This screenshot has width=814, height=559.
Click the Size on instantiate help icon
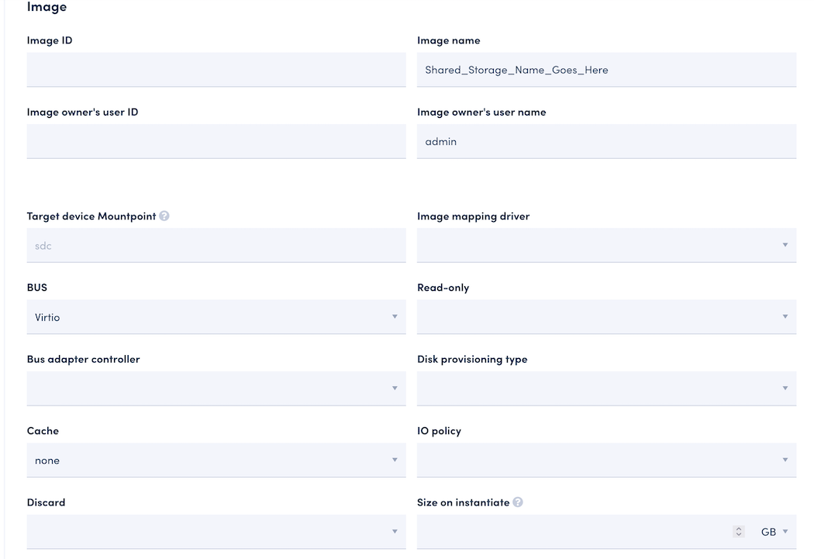tap(518, 502)
